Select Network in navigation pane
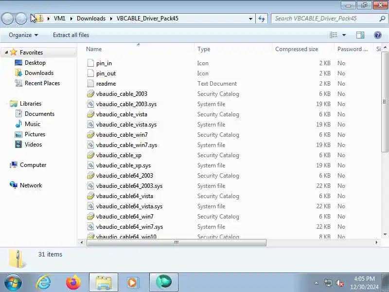Screen dimensions: 389x292 pyautogui.click(x=31, y=185)
